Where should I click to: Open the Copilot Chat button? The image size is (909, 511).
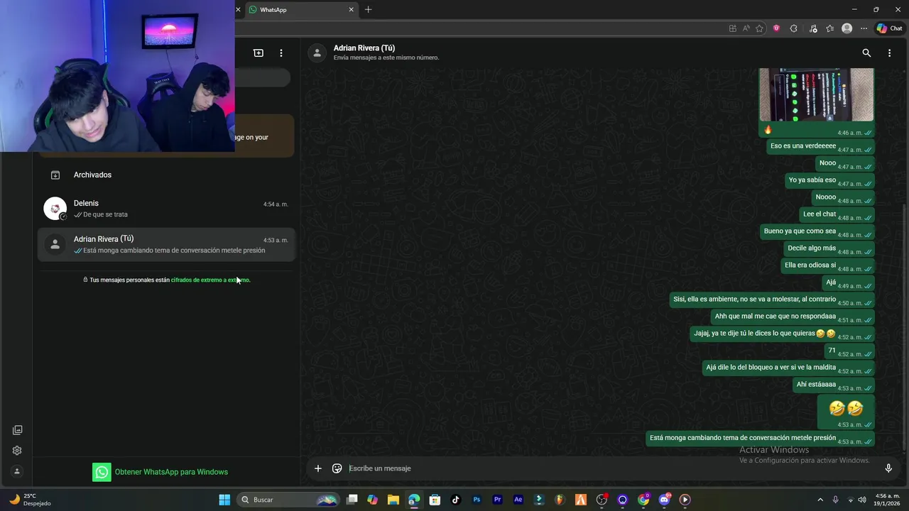tap(889, 28)
